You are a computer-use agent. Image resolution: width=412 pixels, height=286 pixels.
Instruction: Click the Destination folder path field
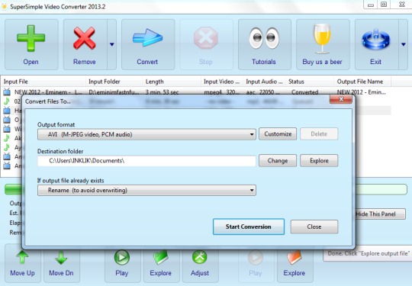click(x=146, y=161)
